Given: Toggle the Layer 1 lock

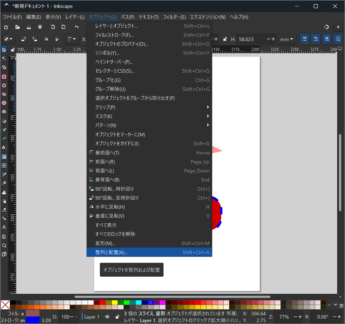Looking at the screenshot, I should (x=117, y=317).
